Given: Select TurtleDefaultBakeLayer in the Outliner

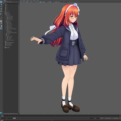Looking at the screenshot, I should 10,43.
